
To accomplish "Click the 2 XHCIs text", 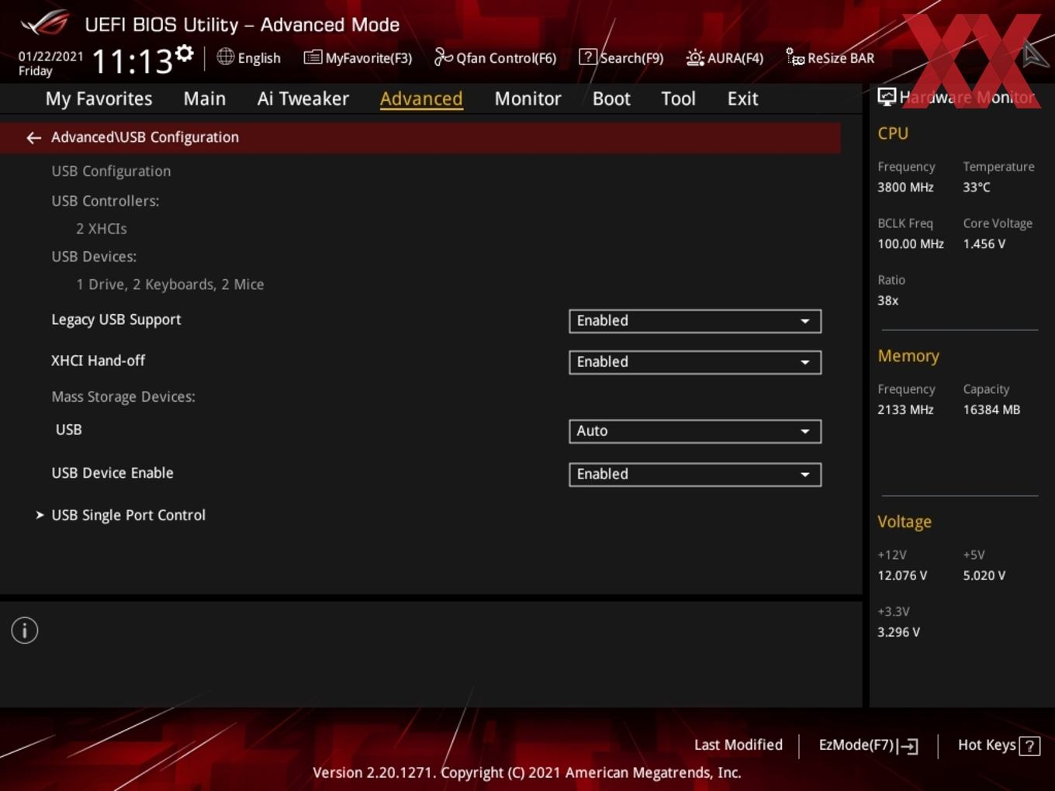I will point(102,229).
